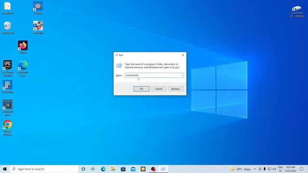Open the Recycle Bin desktop icon
Screen dimensions: 308x173
(8, 28)
